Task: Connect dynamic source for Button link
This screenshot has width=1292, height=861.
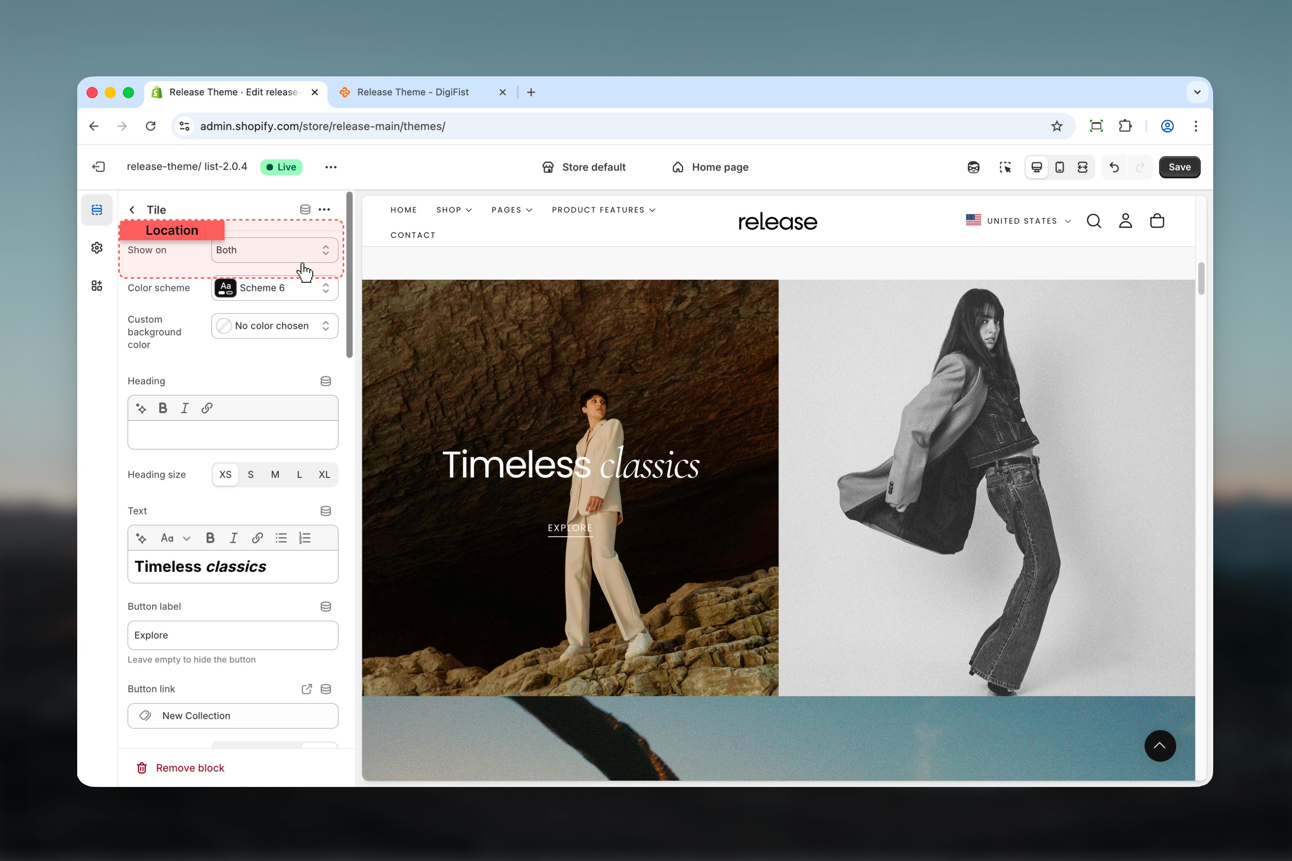Action: click(326, 688)
